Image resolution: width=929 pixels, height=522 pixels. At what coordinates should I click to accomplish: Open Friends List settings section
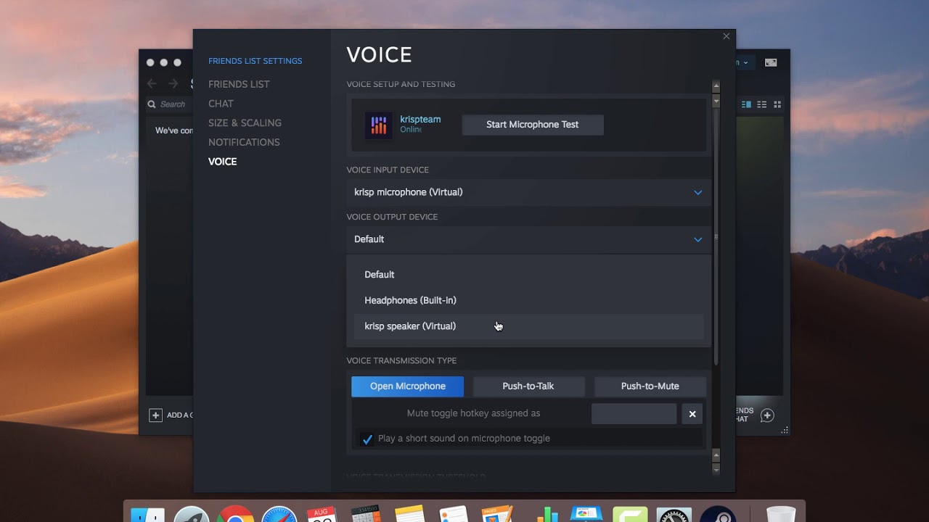pos(239,84)
